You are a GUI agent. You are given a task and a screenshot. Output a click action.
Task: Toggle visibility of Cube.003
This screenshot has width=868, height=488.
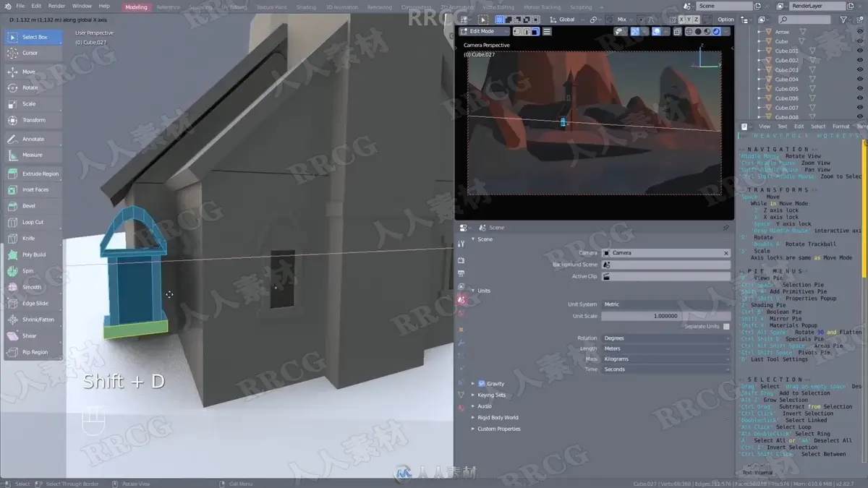coord(860,70)
